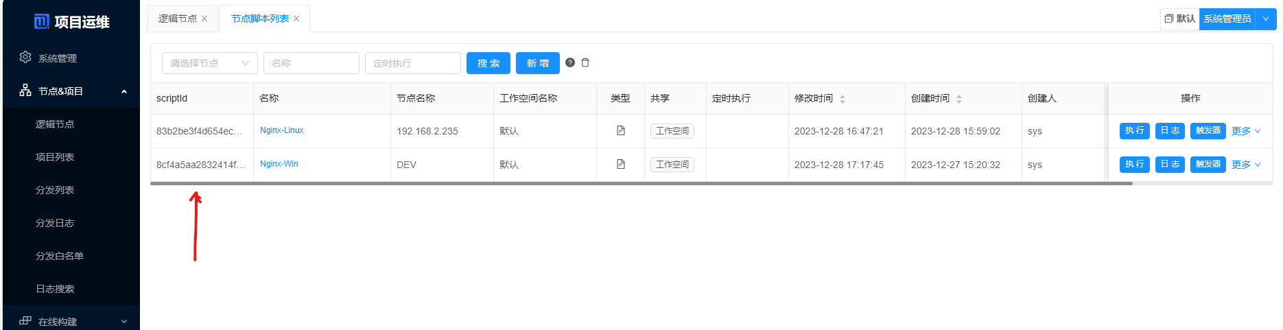Sort table by 创建时间 column arrows
This screenshot has height=330, width=1283.
959,99
